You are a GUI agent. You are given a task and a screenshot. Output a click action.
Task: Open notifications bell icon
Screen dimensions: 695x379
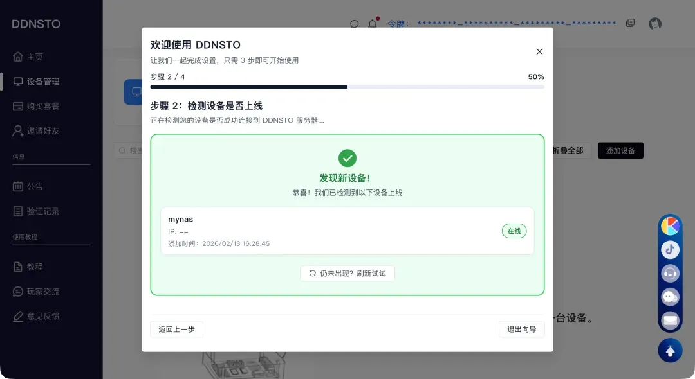click(x=372, y=24)
